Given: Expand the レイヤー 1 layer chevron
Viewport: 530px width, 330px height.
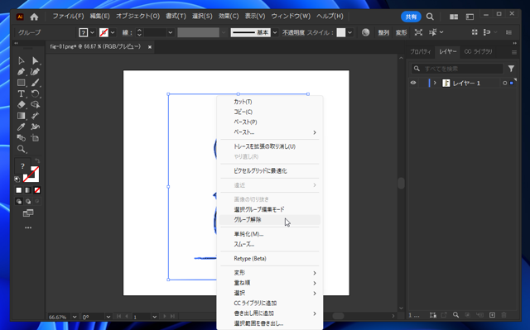Looking at the screenshot, I should [435, 83].
